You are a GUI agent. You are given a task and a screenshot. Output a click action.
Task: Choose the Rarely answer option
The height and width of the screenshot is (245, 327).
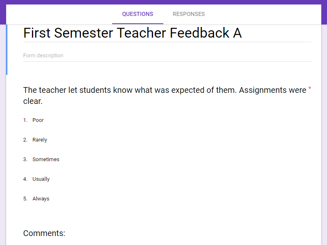coord(40,140)
